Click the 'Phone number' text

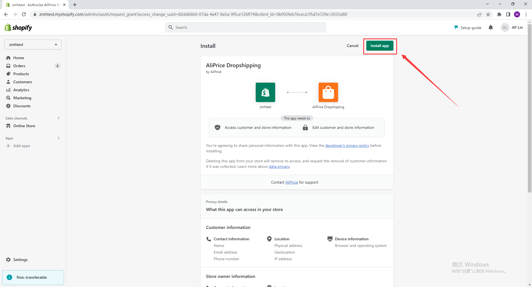(226, 259)
